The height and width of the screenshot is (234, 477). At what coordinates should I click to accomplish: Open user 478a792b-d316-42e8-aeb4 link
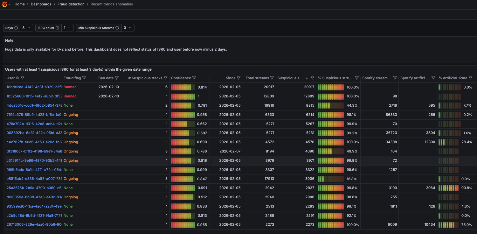coord(34,124)
